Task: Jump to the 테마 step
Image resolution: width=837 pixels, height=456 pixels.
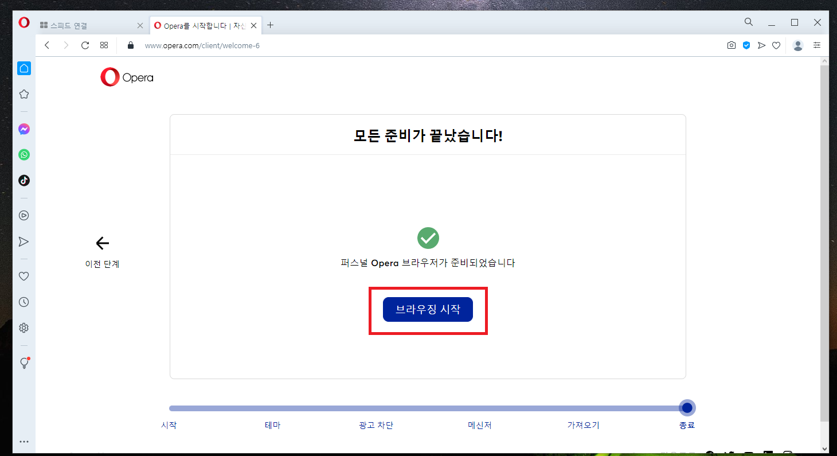Action: [x=273, y=426]
